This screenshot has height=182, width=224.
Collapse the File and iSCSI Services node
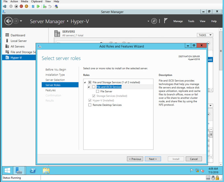point(89,87)
